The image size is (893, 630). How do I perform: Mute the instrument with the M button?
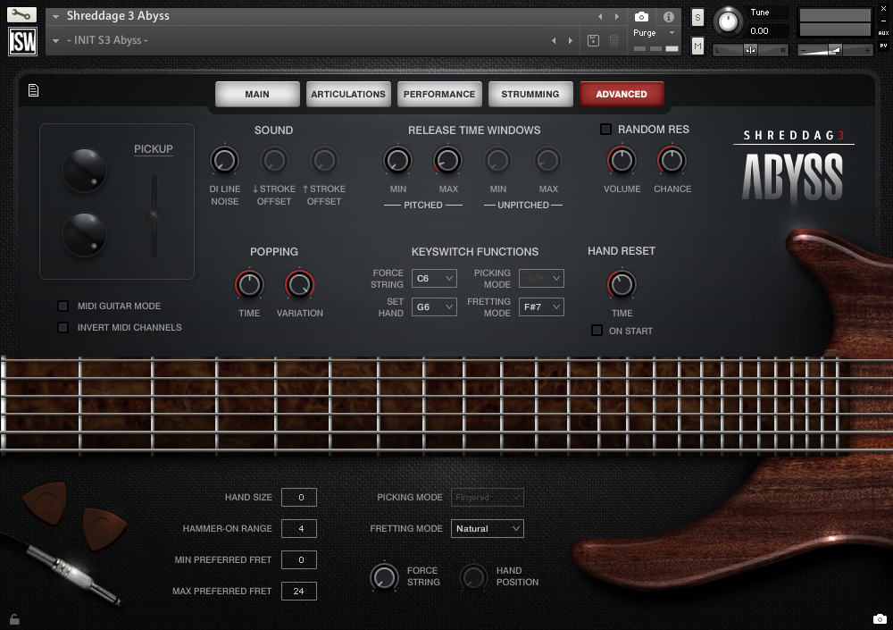pos(697,46)
